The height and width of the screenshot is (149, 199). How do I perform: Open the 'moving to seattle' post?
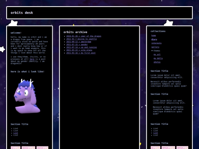coord(81,39)
